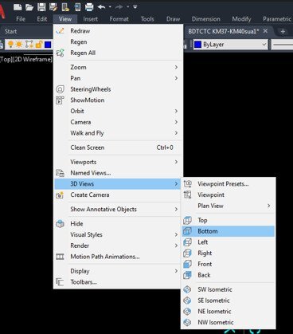
Task: Click the View menu
Action: (x=65, y=19)
